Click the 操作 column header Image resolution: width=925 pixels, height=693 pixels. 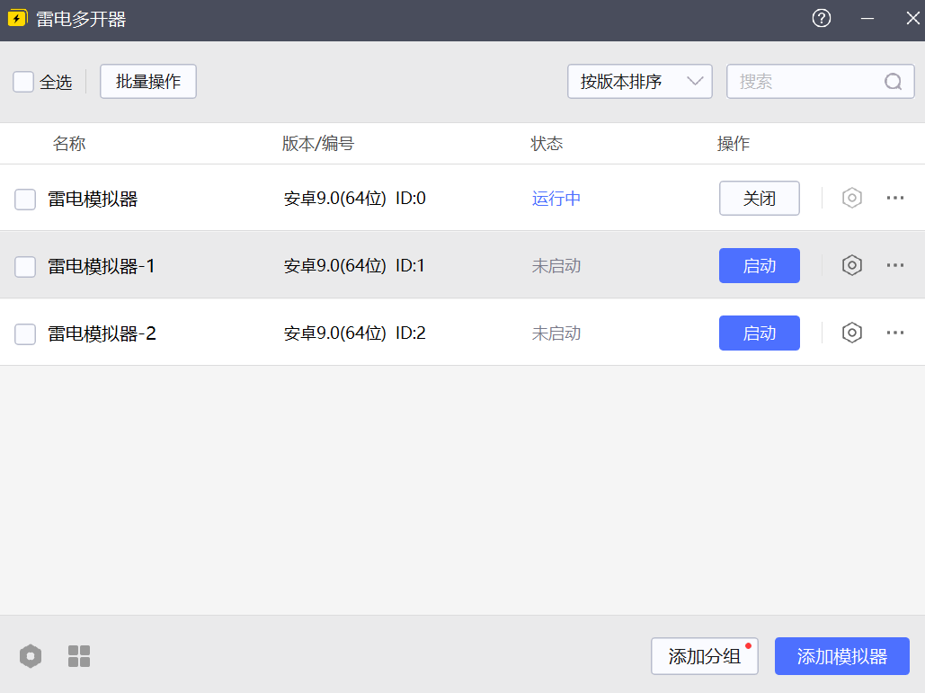pos(734,143)
